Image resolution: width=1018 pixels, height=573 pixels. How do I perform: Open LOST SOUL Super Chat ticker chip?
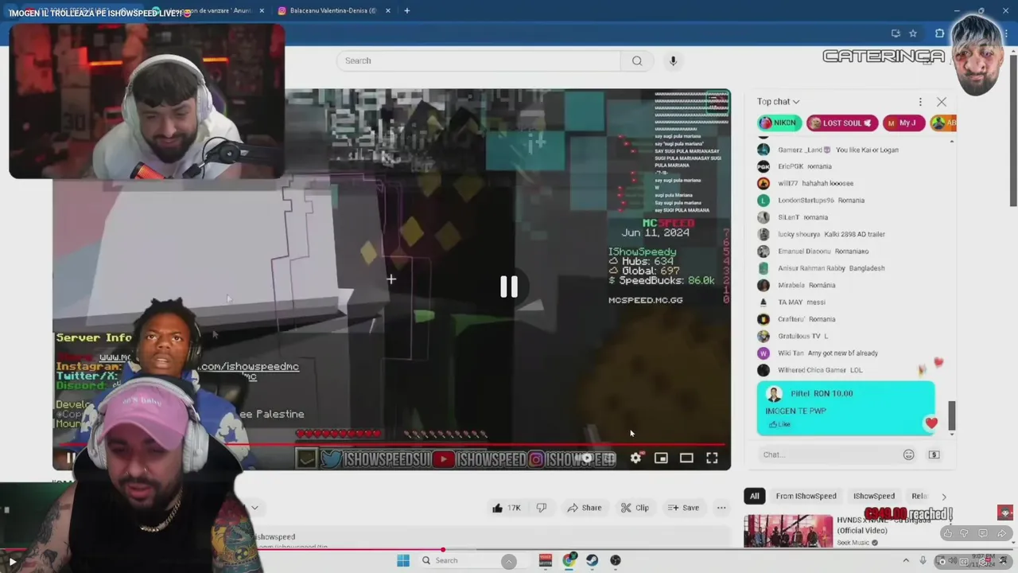tap(841, 123)
